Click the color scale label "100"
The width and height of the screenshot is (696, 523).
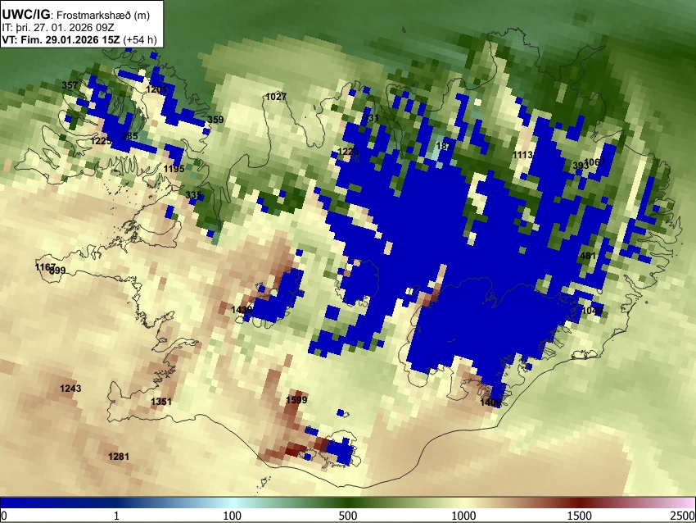click(x=232, y=516)
